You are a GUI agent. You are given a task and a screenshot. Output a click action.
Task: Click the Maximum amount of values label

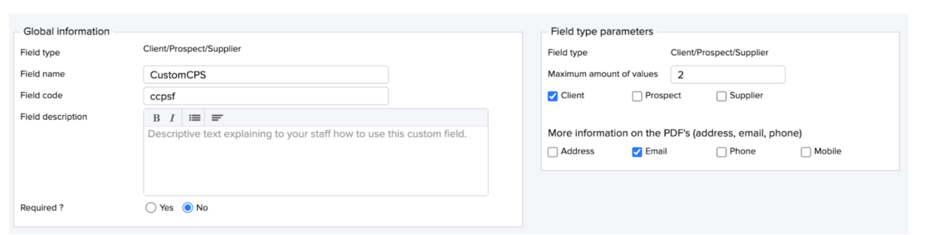(x=602, y=74)
